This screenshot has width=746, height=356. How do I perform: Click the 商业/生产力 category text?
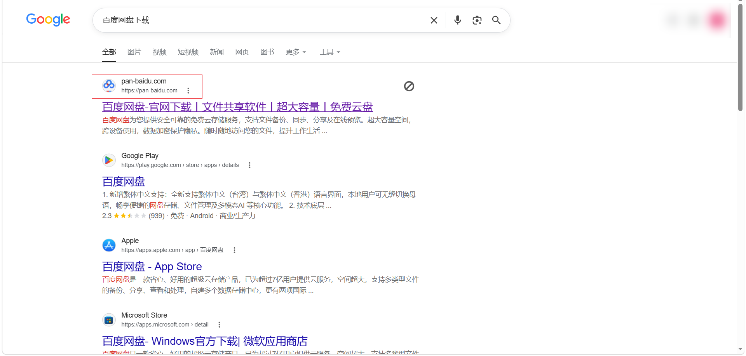[x=237, y=216]
